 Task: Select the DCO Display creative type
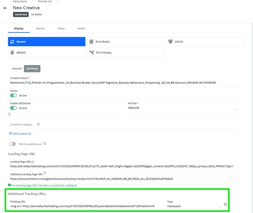126,53
